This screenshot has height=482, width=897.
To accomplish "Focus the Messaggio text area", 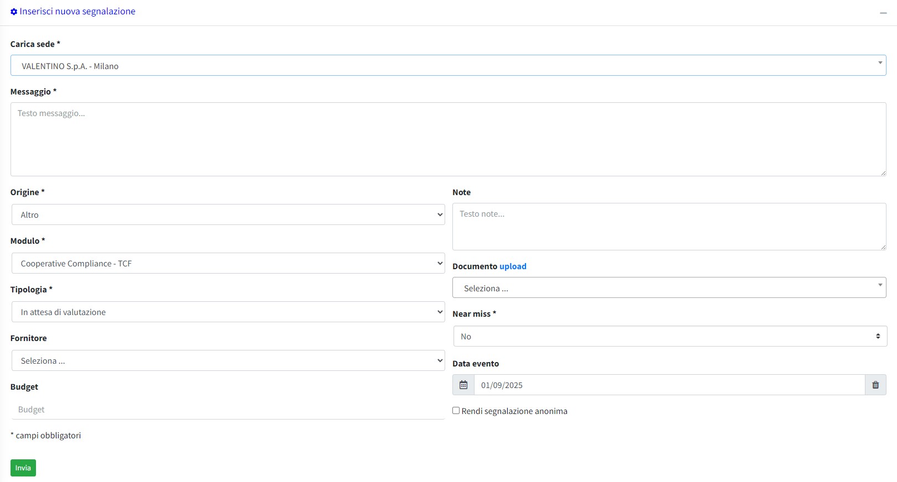I will 448,139.
